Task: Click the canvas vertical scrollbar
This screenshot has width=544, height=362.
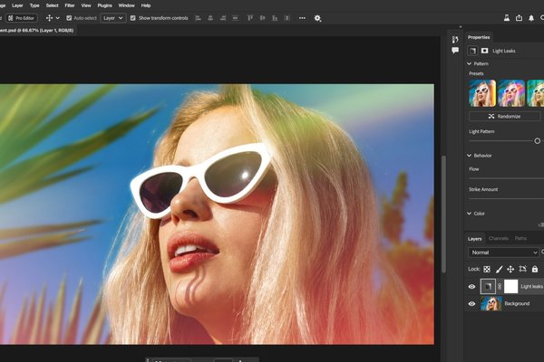Action: (443, 214)
